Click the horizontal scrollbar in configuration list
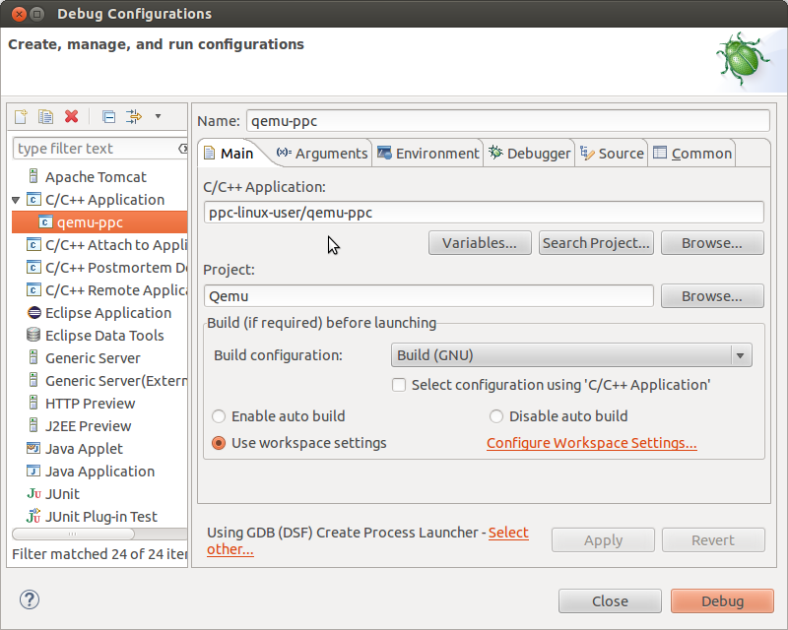 pos(73,534)
